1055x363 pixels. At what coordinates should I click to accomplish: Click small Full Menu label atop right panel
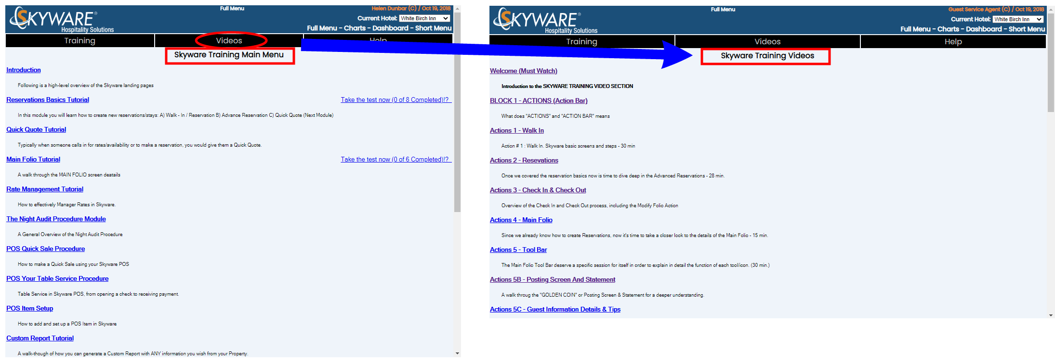[x=723, y=10]
